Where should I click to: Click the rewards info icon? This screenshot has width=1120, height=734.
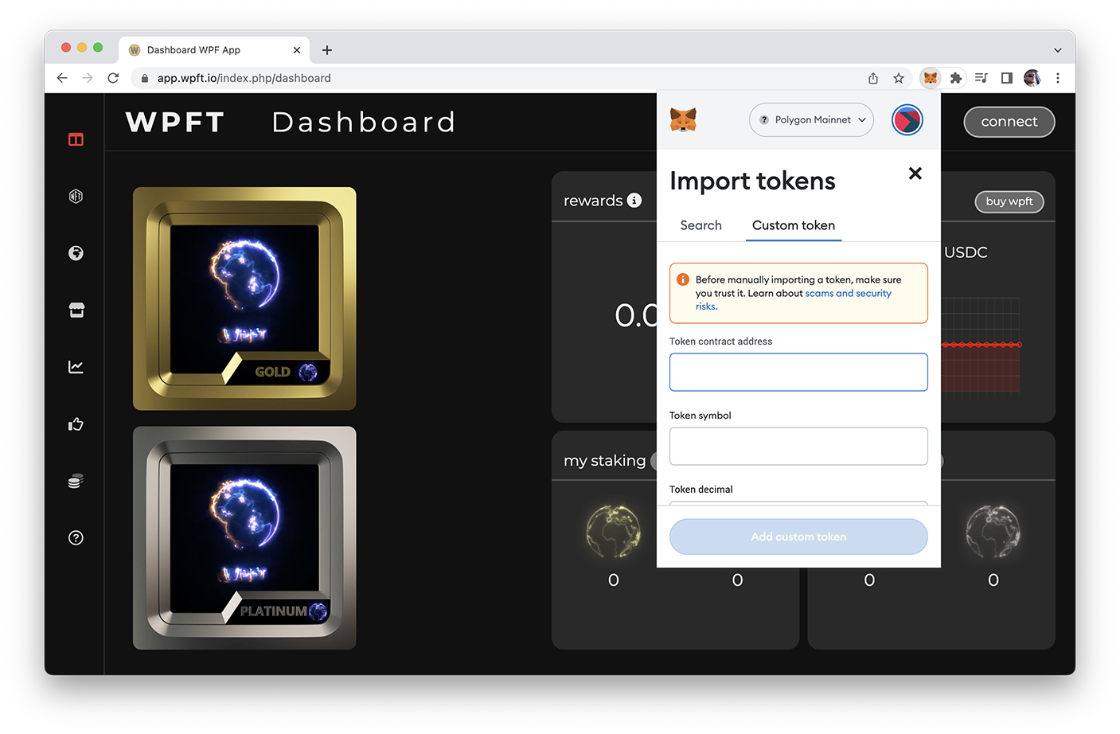(x=634, y=200)
